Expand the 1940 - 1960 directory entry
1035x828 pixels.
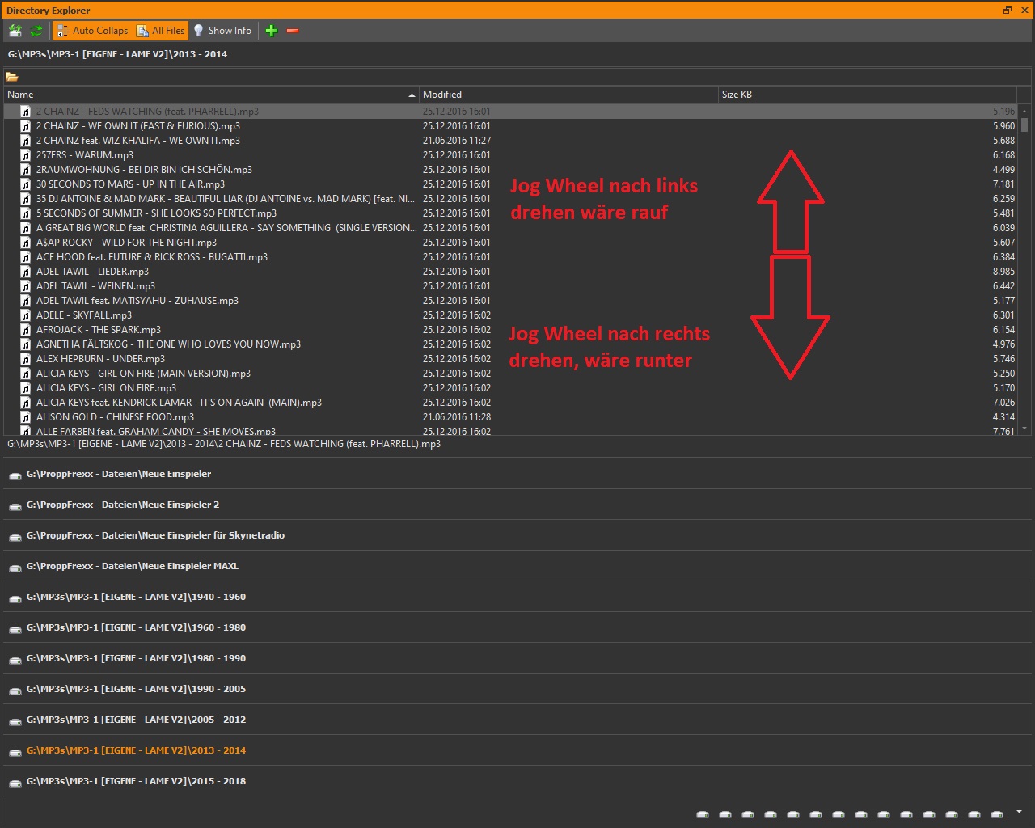click(517, 598)
